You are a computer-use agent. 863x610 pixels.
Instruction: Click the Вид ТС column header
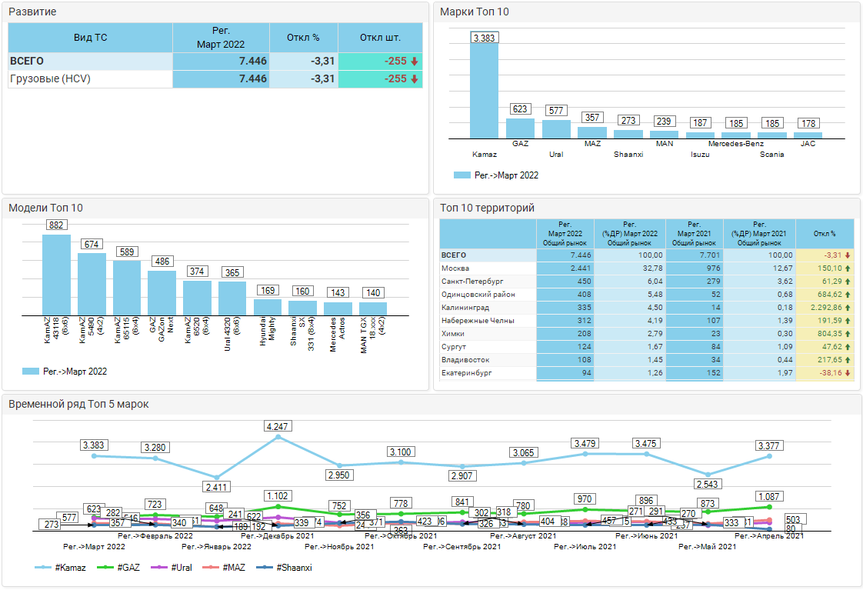(90, 38)
